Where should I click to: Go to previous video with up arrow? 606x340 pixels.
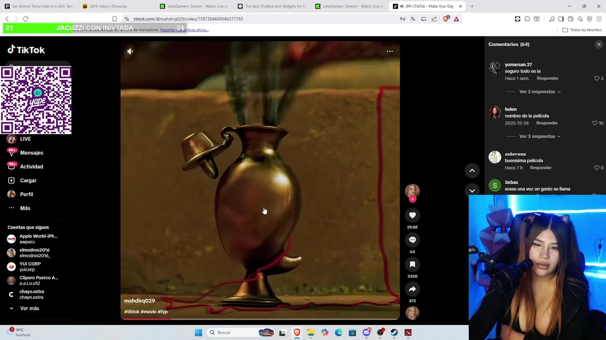pos(472,170)
